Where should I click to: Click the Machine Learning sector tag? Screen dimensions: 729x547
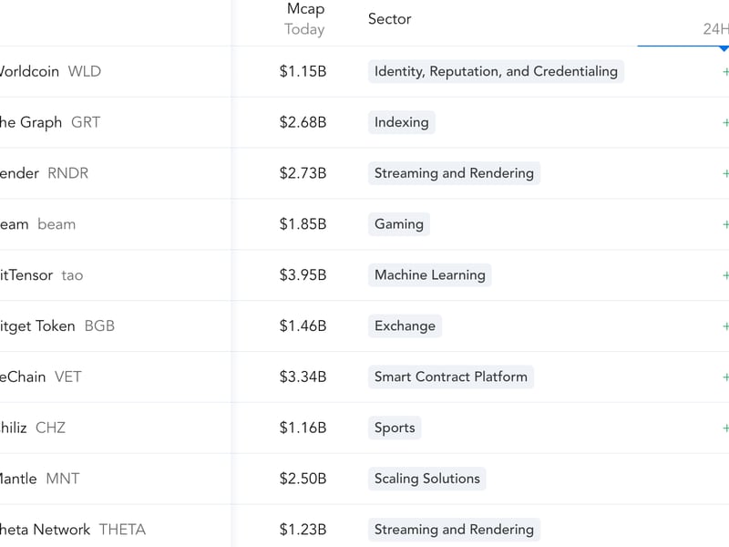point(429,275)
